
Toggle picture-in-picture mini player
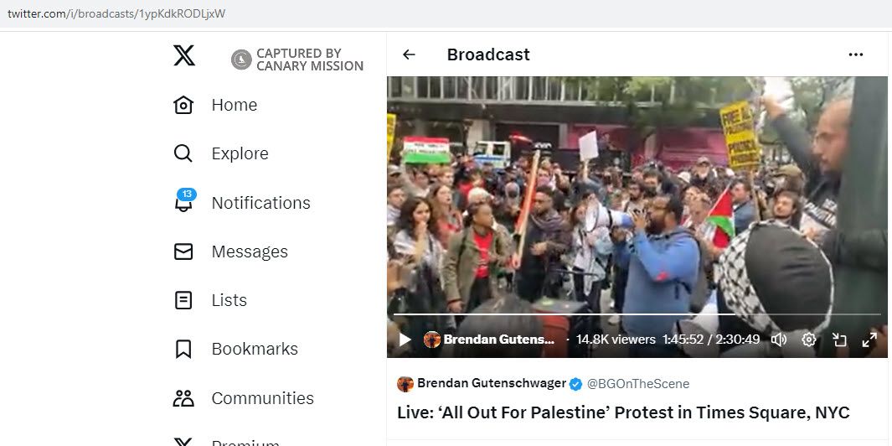pyautogui.click(x=839, y=340)
